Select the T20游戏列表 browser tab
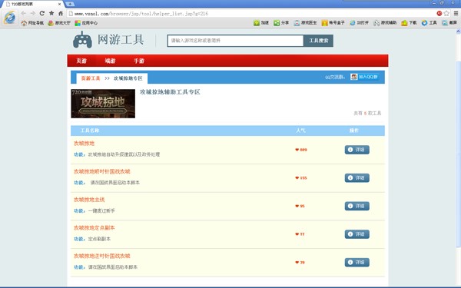 (32, 4)
